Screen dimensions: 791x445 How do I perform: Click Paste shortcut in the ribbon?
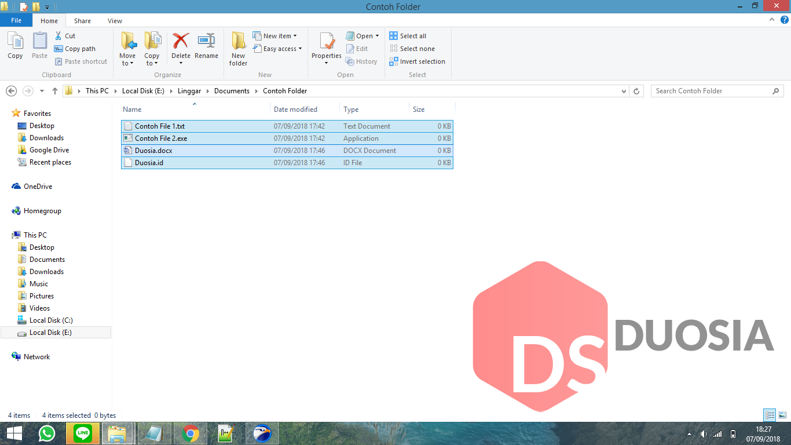coord(81,61)
